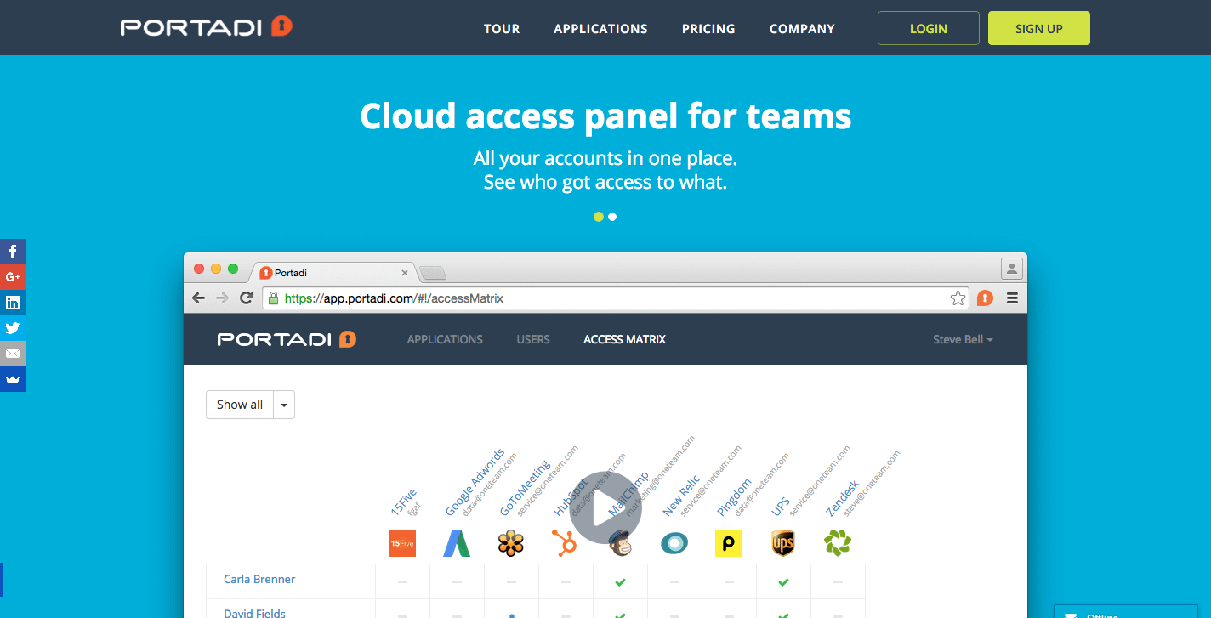The width and height of the screenshot is (1211, 618).
Task: Tweet this page via Twitter icon
Action: [13, 328]
